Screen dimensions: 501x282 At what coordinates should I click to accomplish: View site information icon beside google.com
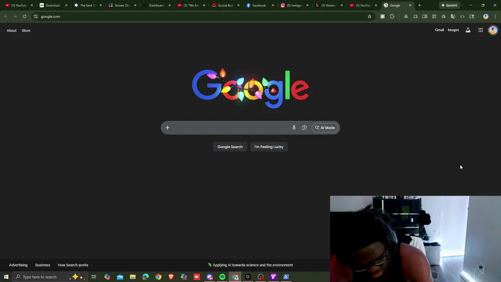[x=36, y=16]
